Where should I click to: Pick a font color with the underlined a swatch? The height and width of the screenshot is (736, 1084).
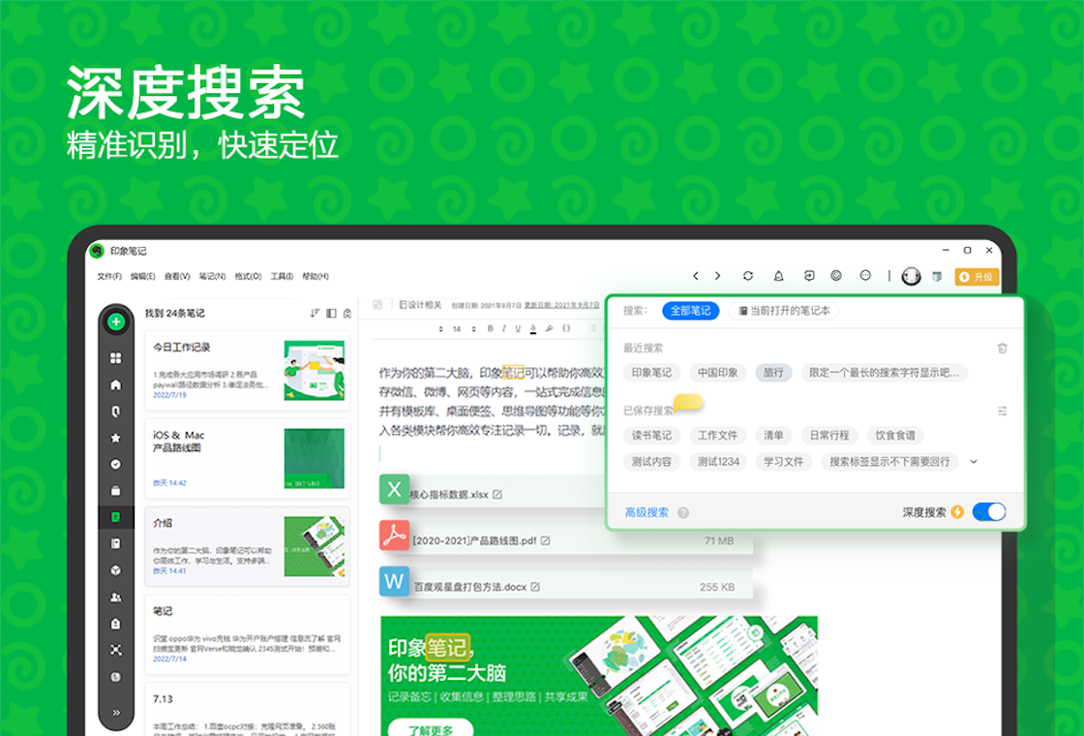click(533, 328)
